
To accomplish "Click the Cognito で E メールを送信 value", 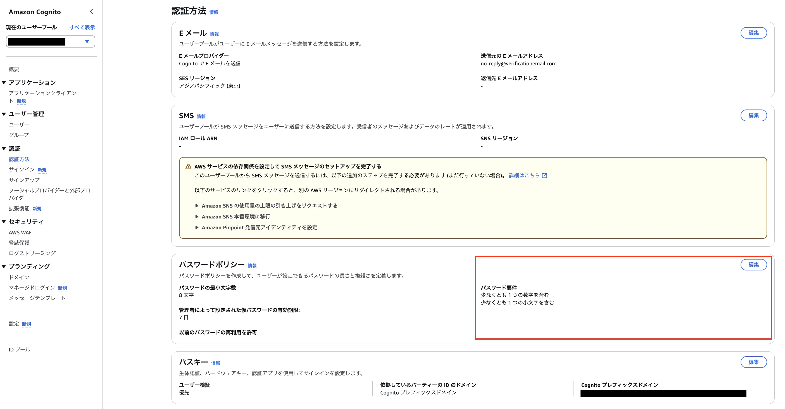I will tap(210, 64).
